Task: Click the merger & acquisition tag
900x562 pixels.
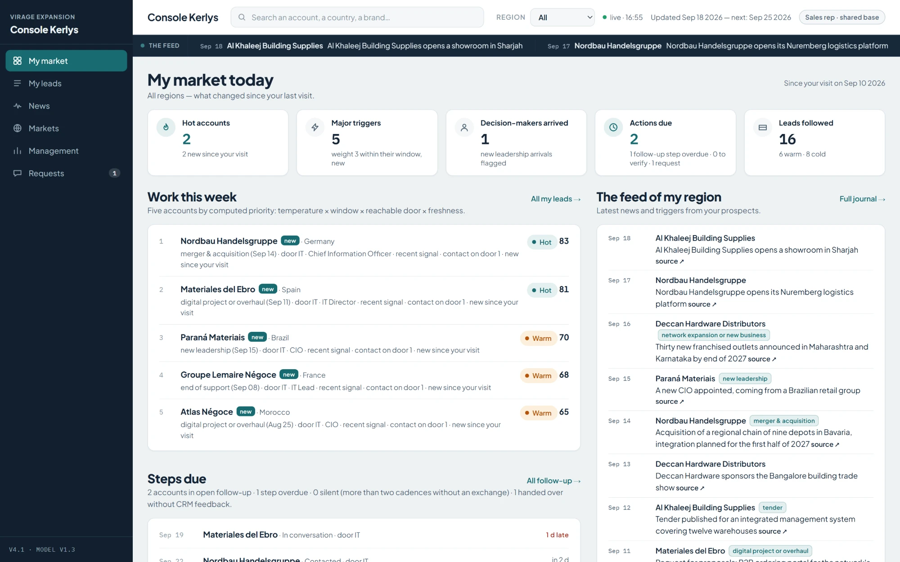Action: tap(784, 421)
